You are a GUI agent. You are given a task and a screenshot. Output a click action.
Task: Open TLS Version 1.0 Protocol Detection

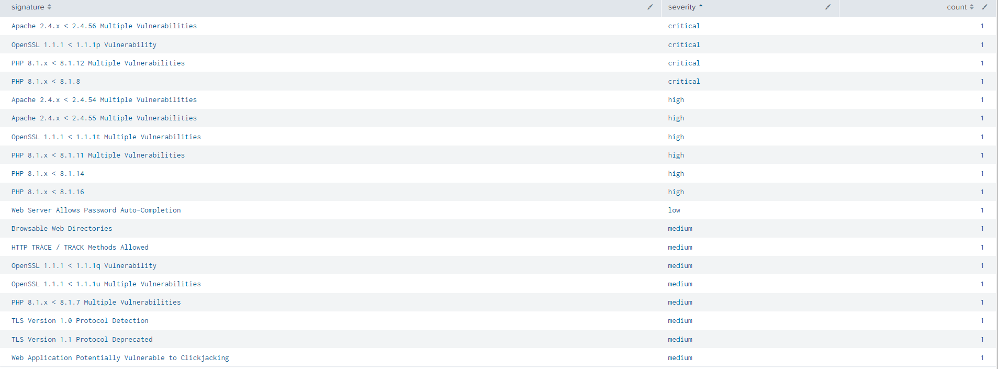pos(80,320)
